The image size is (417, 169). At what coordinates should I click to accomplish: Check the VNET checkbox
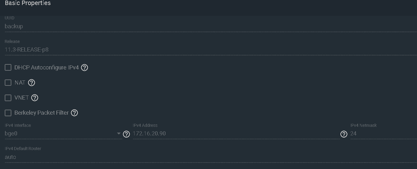click(8, 98)
